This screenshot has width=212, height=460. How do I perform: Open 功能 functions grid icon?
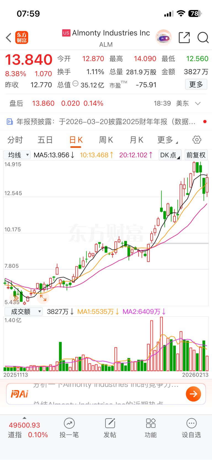(x=151, y=423)
